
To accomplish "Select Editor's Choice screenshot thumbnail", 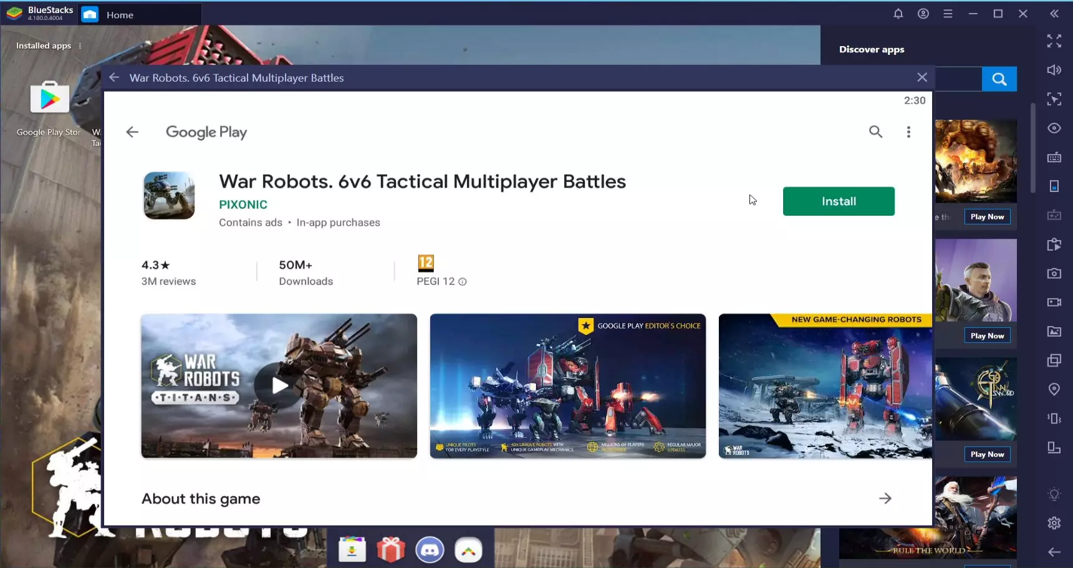I will (x=567, y=386).
